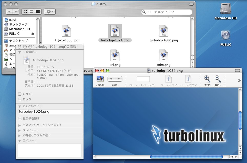This screenshot has height=163, width=247.
Task: Expand the 所有権とアクセス権 section
Action: click(20, 135)
